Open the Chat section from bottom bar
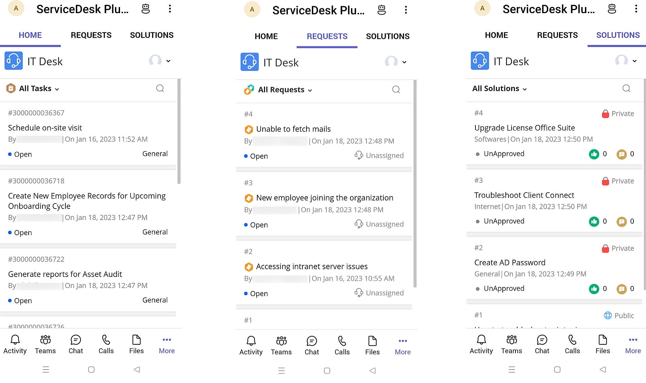The image size is (646, 383). [x=76, y=344]
